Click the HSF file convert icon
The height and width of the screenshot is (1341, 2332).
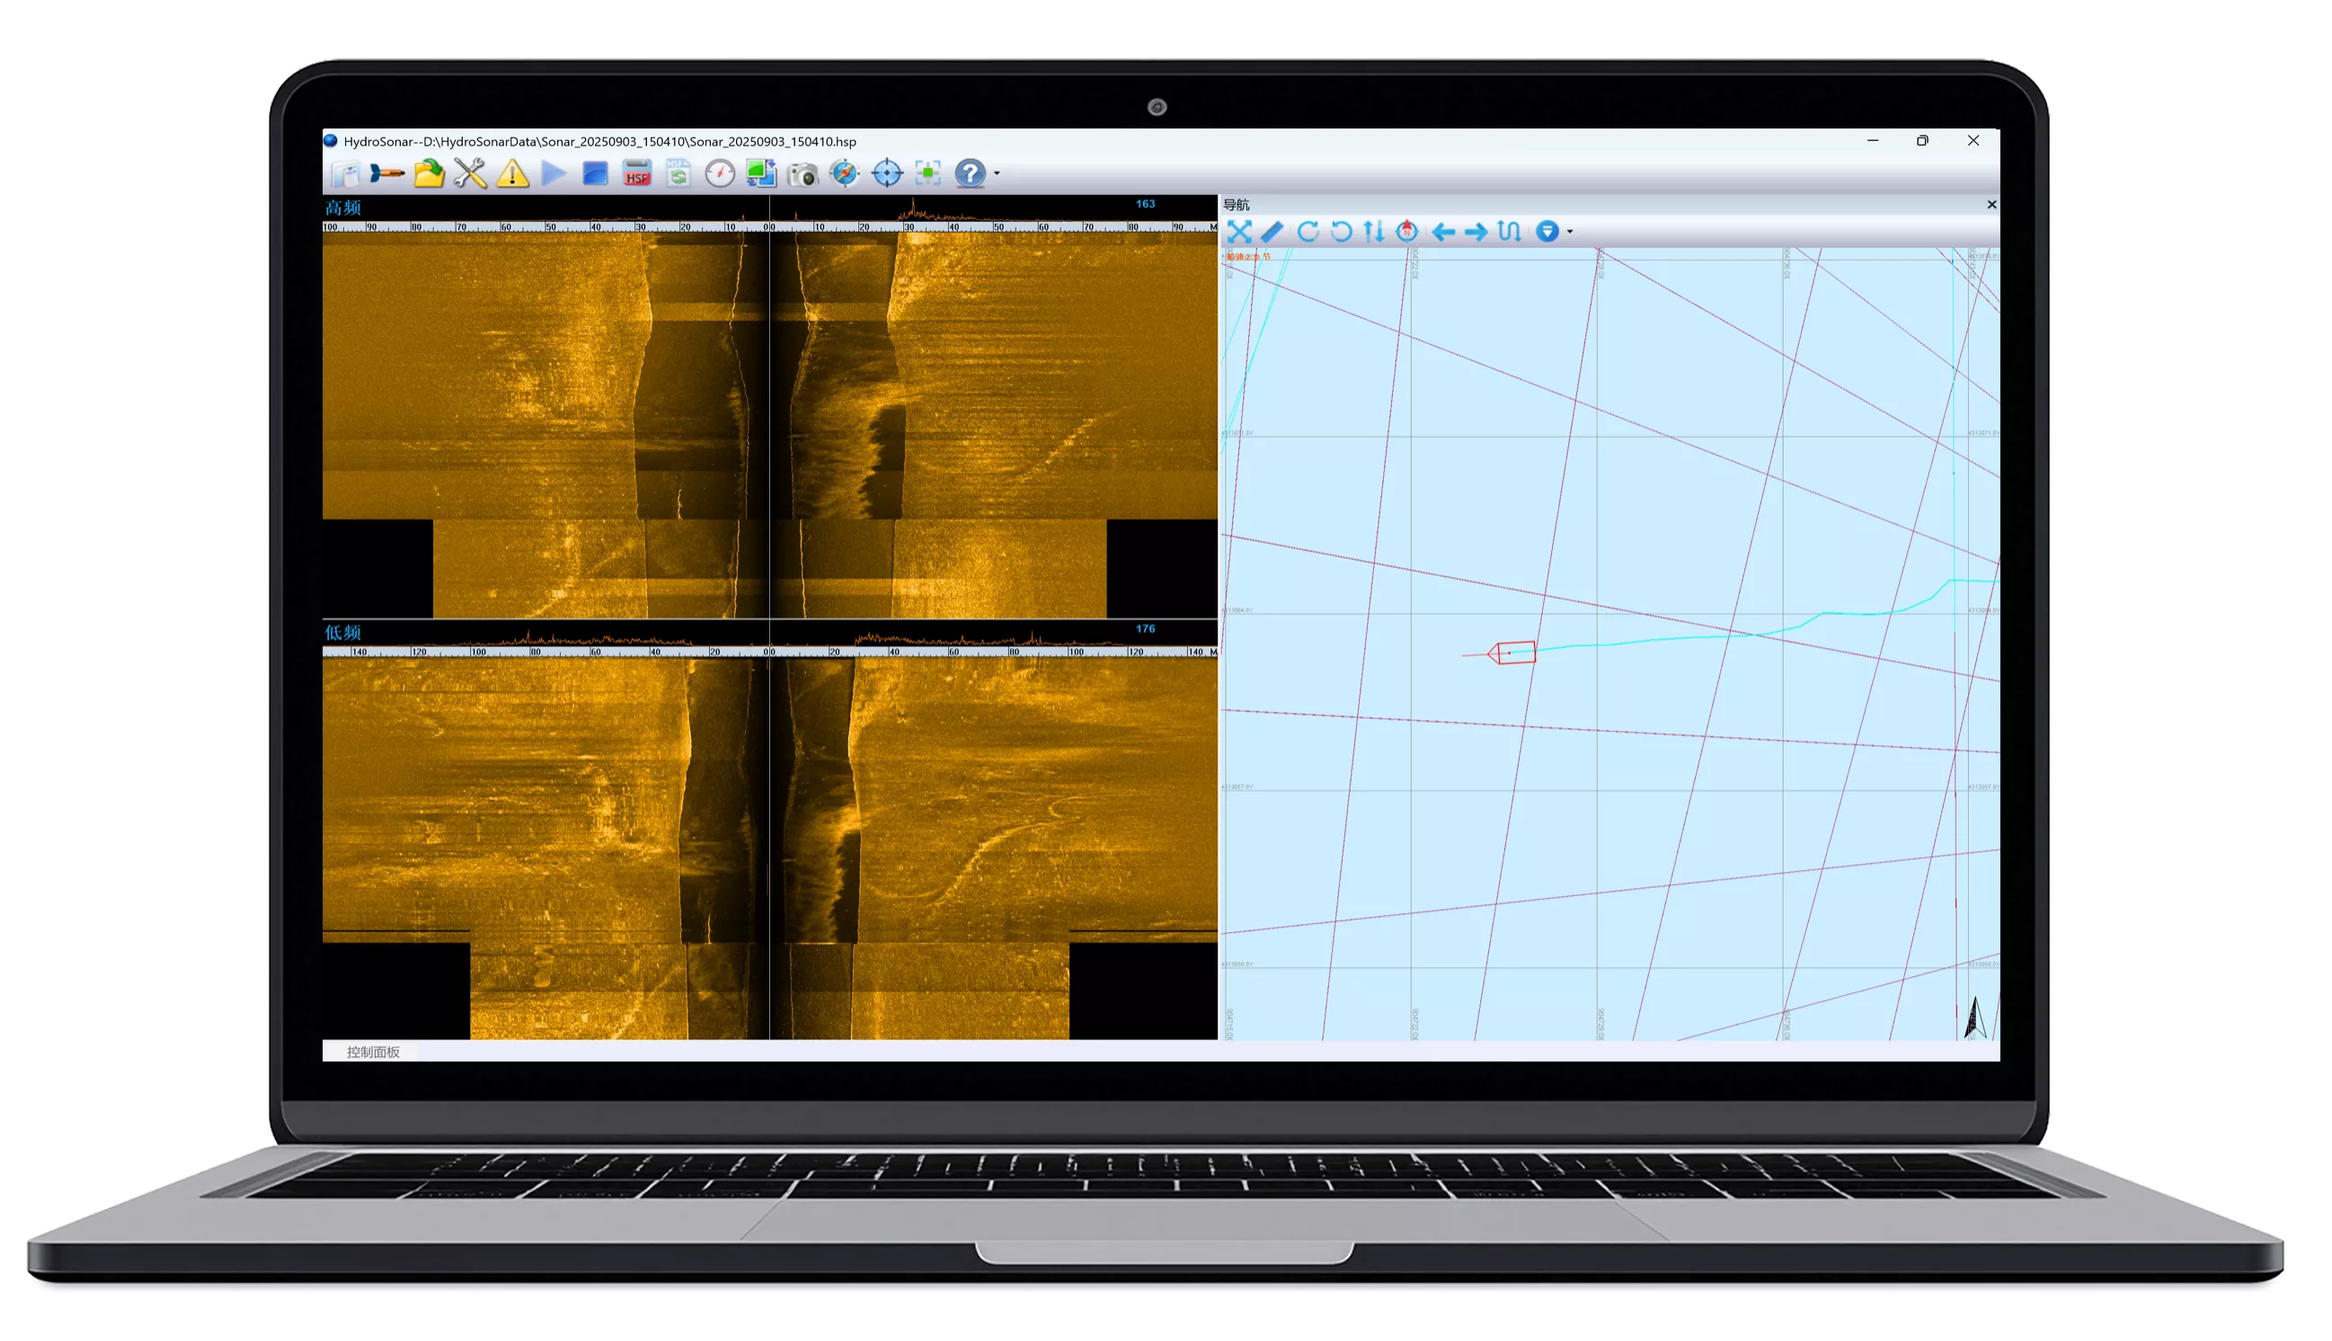678,173
